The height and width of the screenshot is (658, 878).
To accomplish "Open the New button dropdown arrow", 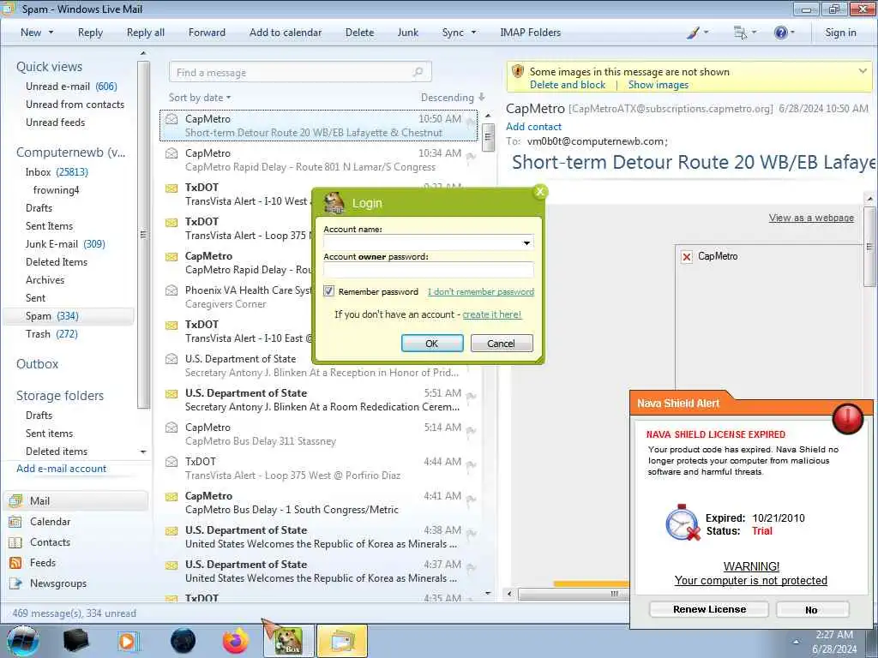I will tap(51, 33).
